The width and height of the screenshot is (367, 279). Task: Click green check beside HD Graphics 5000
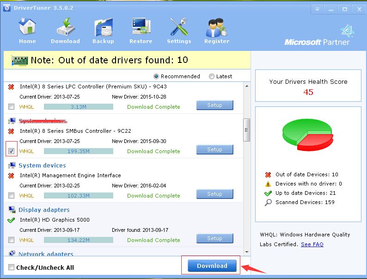pyautogui.click(x=11, y=220)
